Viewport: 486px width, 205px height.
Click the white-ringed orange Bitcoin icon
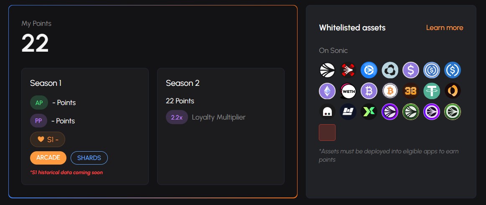[x=390, y=91]
